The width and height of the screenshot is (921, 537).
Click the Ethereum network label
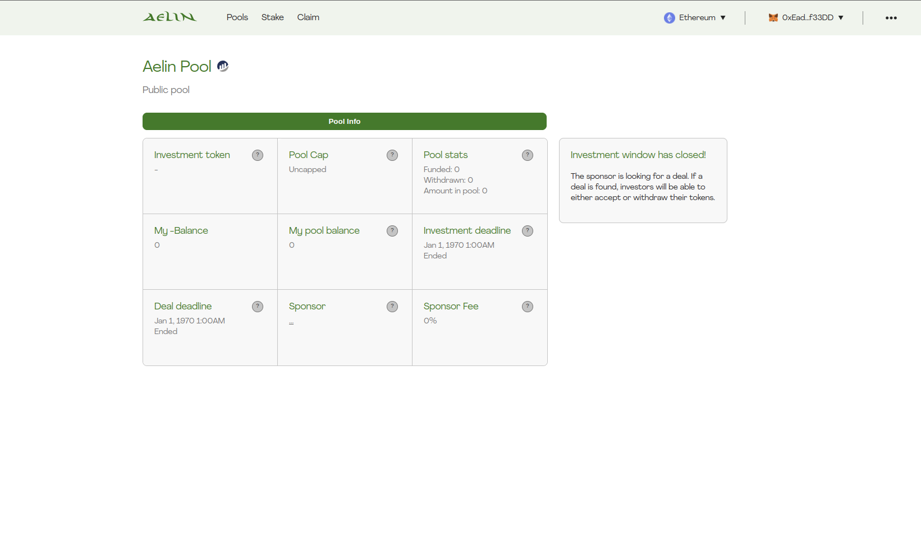click(697, 18)
